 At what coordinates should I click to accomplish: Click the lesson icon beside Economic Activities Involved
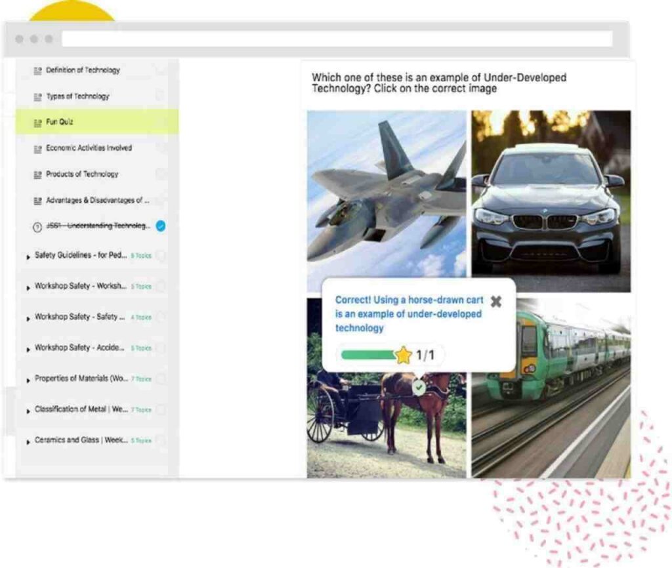37,149
